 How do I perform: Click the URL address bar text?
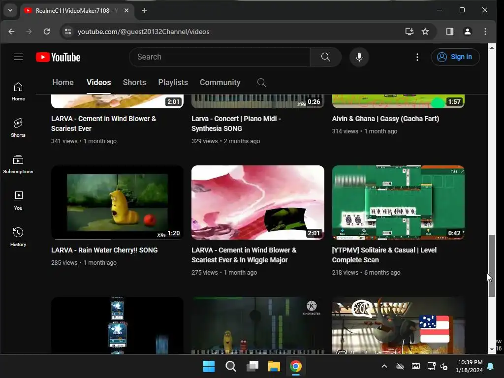pyautogui.click(x=143, y=31)
